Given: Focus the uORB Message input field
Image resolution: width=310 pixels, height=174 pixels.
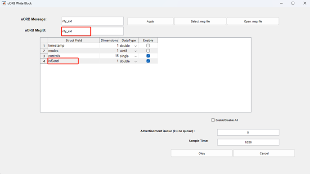Looking at the screenshot, I should (x=93, y=21).
